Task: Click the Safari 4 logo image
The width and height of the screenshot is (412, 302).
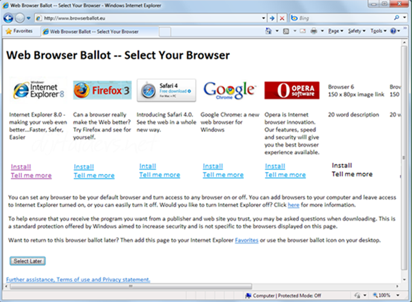Action: [166, 90]
